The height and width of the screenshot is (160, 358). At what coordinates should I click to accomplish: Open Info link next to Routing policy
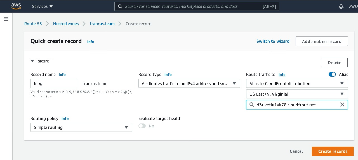[x=65, y=118]
